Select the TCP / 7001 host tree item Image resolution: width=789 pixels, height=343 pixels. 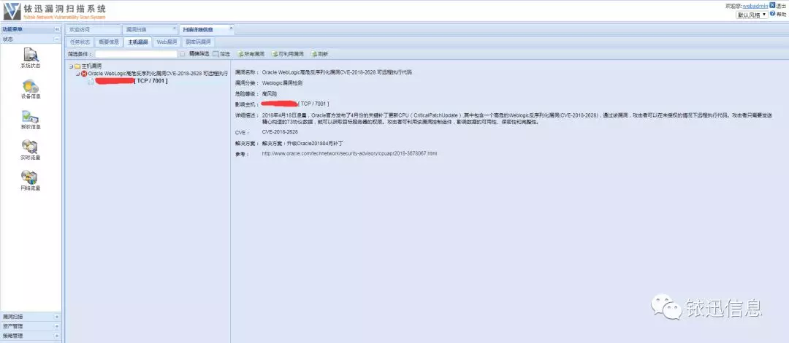click(x=131, y=81)
